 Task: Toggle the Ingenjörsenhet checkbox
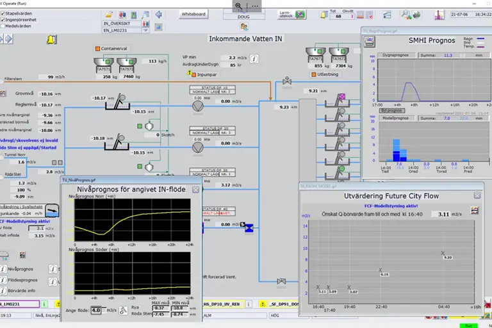(x=3, y=19)
